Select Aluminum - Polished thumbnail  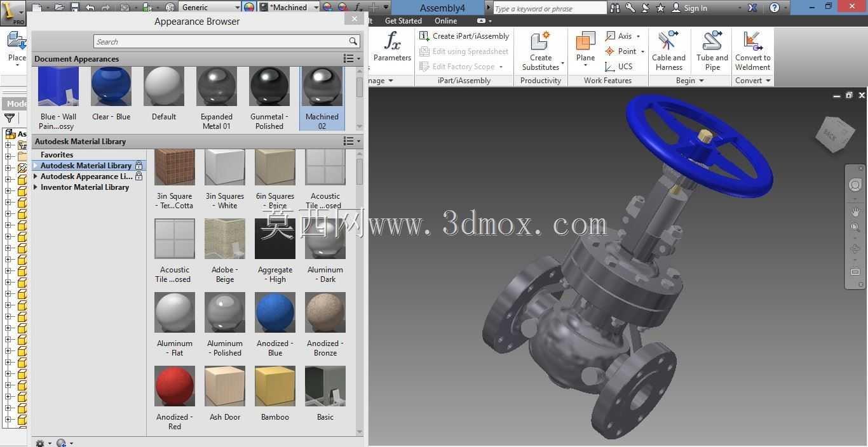click(x=225, y=312)
